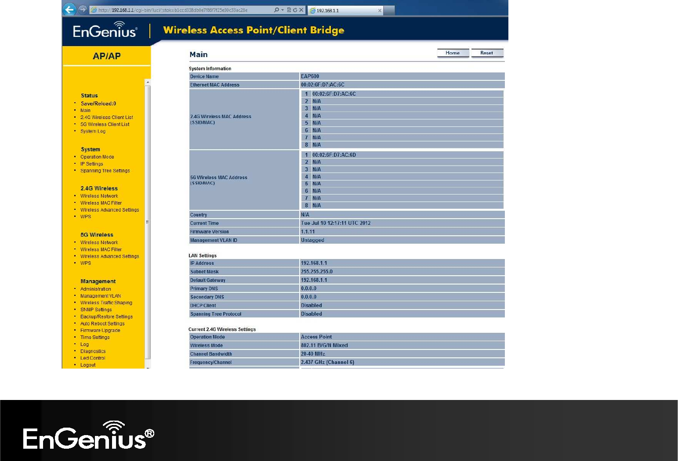This screenshot has width=678, height=461.
Task: Open Time Settings
Action: pos(95,338)
